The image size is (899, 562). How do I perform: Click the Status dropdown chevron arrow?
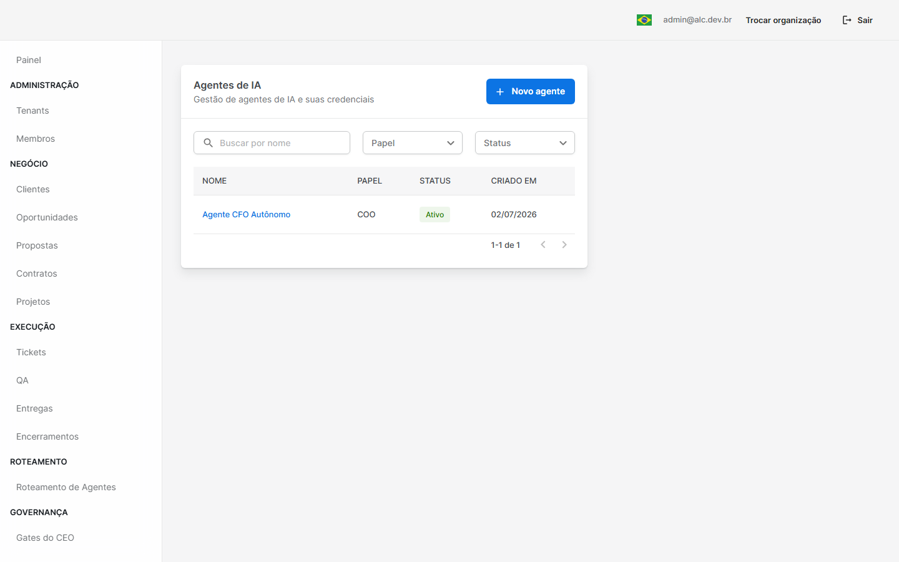563,143
